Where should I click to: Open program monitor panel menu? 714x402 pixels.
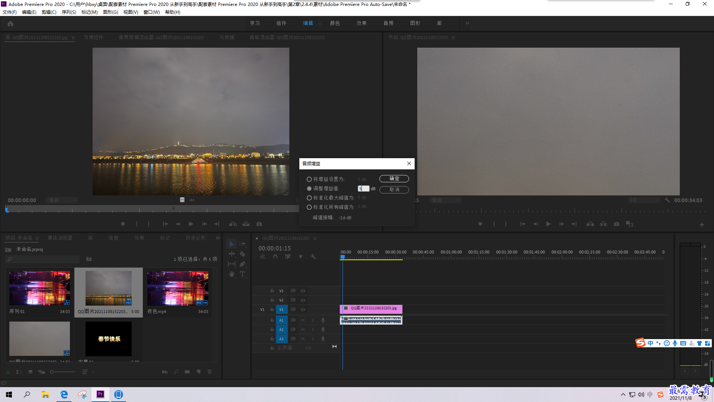pos(453,38)
